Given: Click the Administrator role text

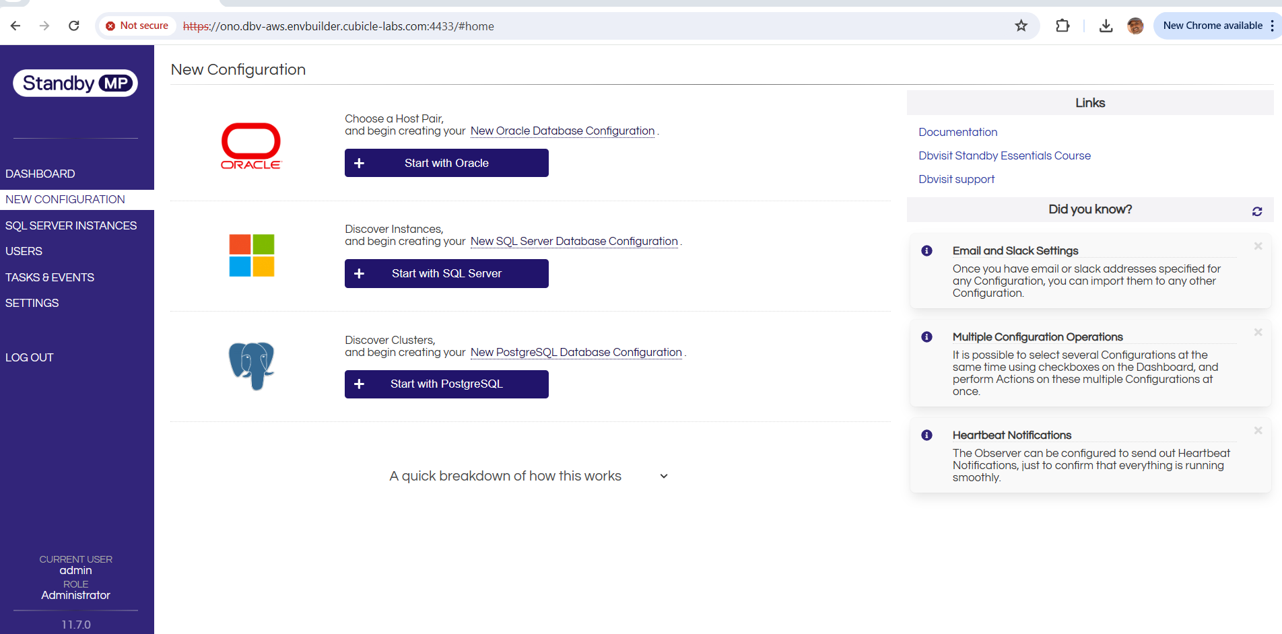Looking at the screenshot, I should 75,595.
